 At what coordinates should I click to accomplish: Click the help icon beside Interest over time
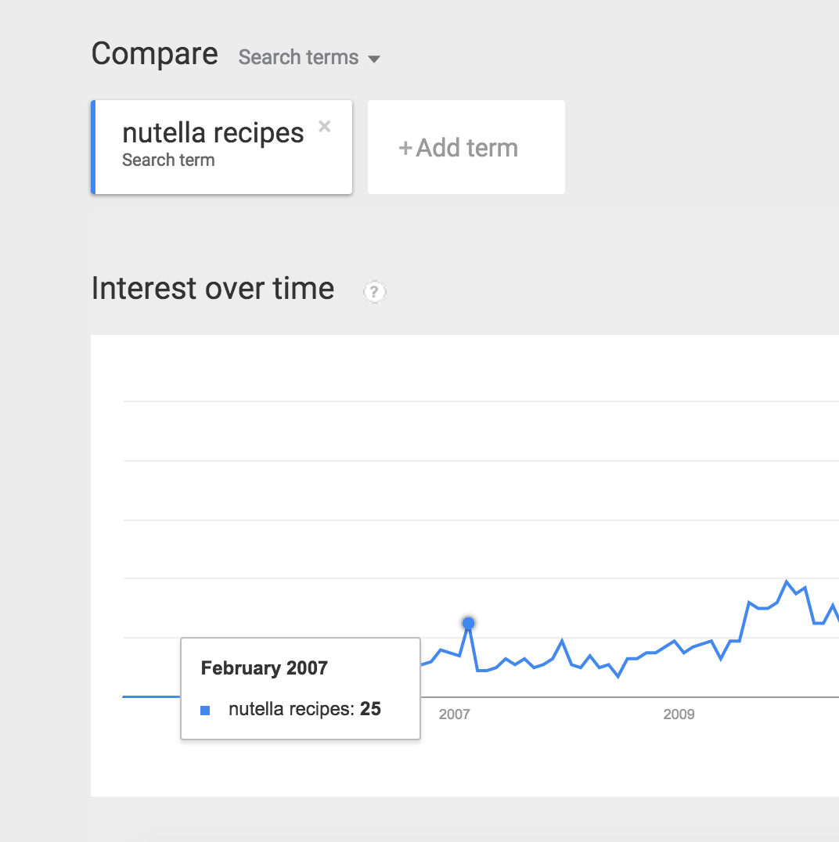pyautogui.click(x=375, y=292)
